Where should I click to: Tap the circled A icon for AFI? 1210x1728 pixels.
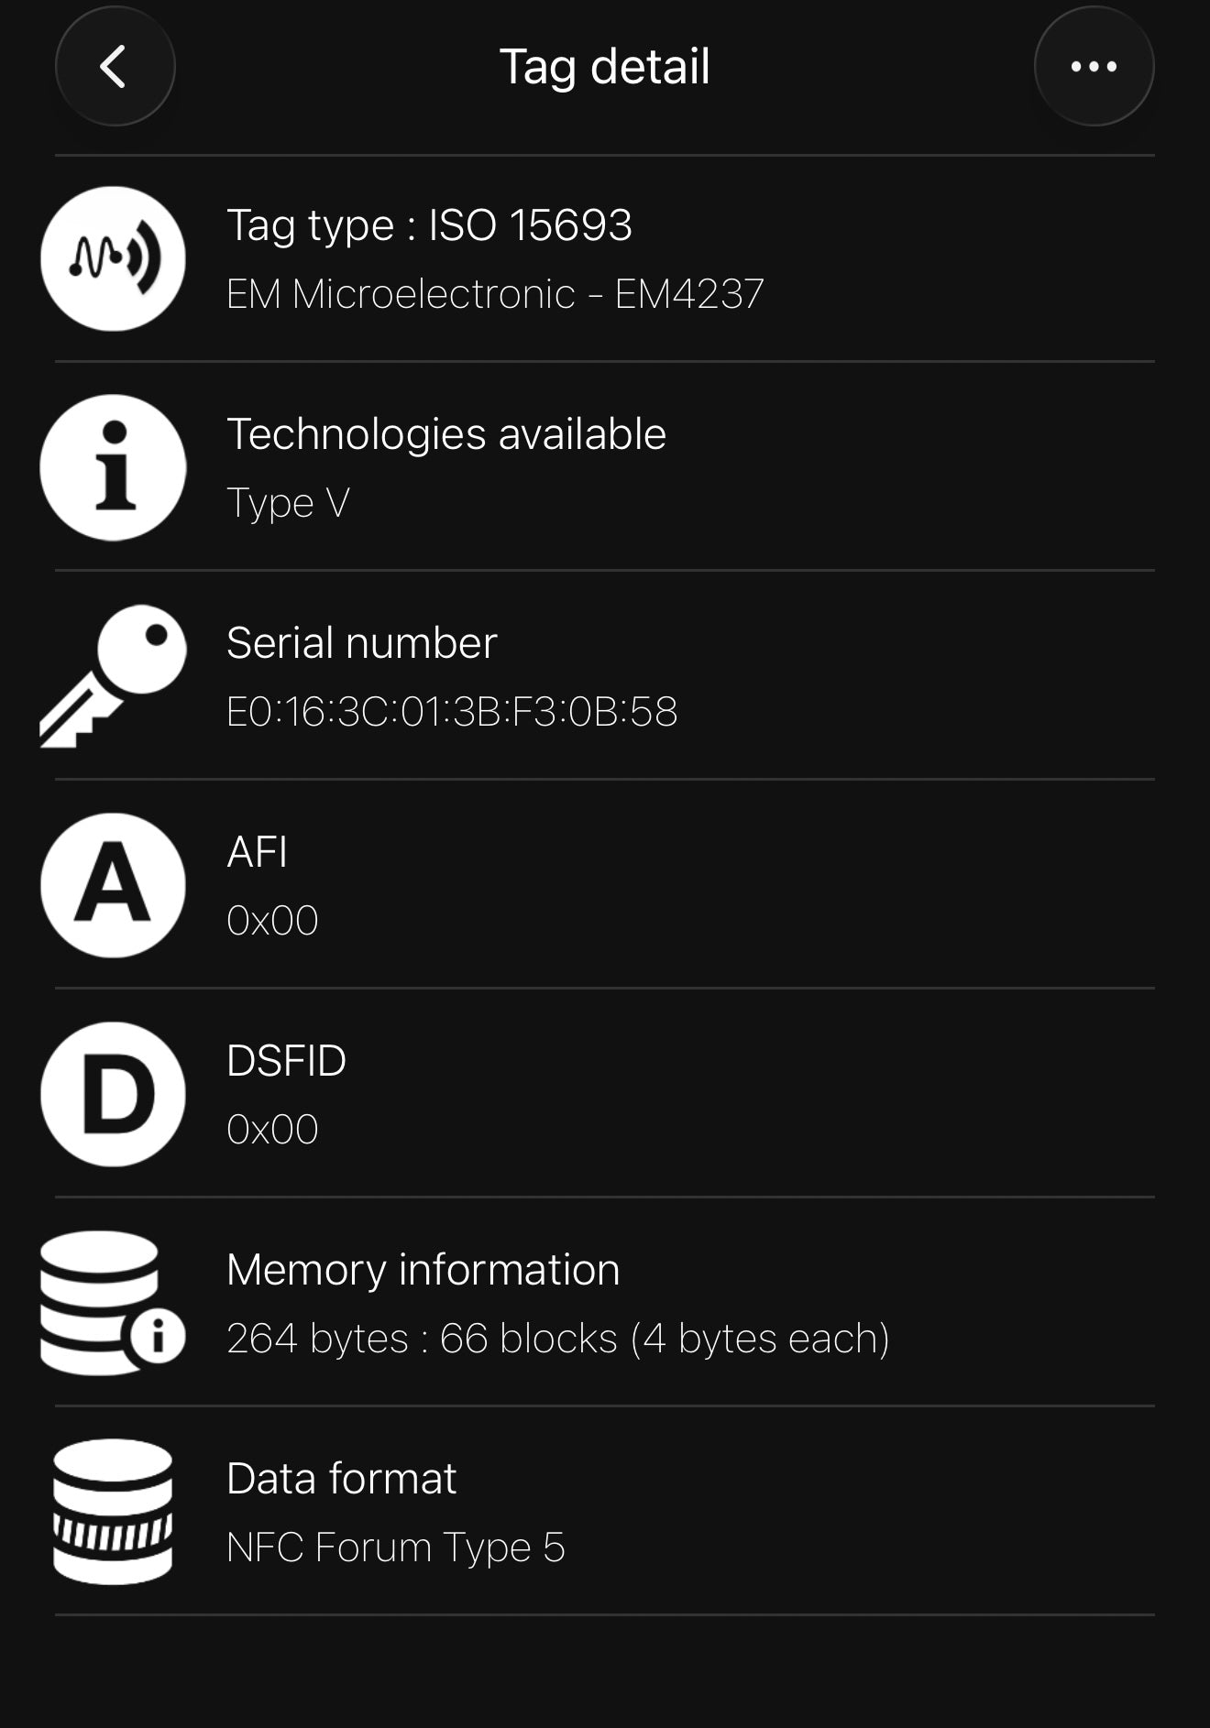coord(113,885)
